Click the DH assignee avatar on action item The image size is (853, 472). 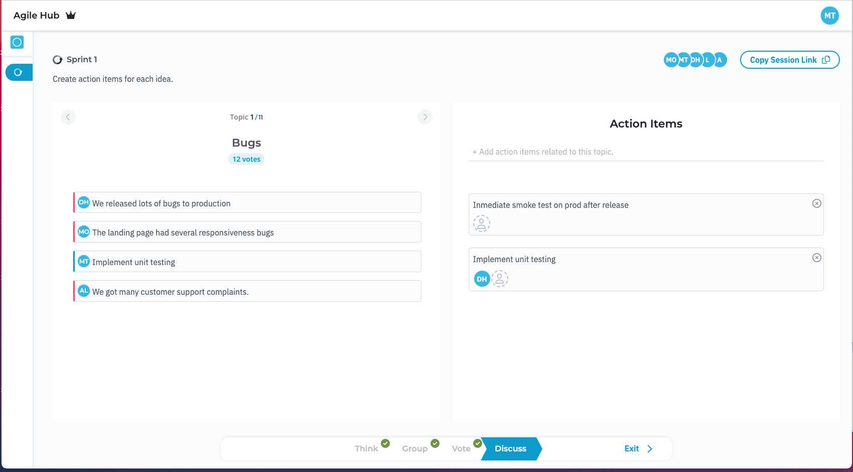tap(482, 279)
